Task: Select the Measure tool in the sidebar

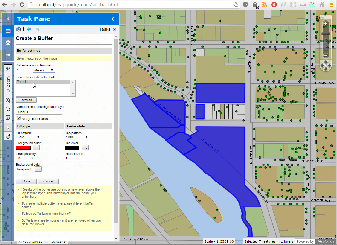Action: (x=8, y=69)
